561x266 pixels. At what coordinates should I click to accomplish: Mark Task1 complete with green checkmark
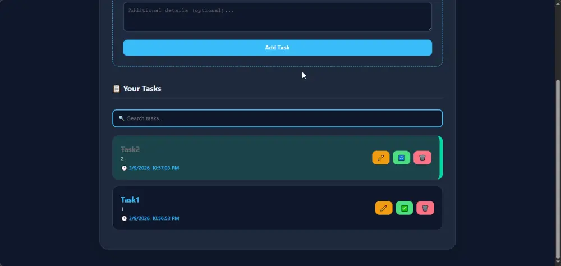click(x=404, y=208)
